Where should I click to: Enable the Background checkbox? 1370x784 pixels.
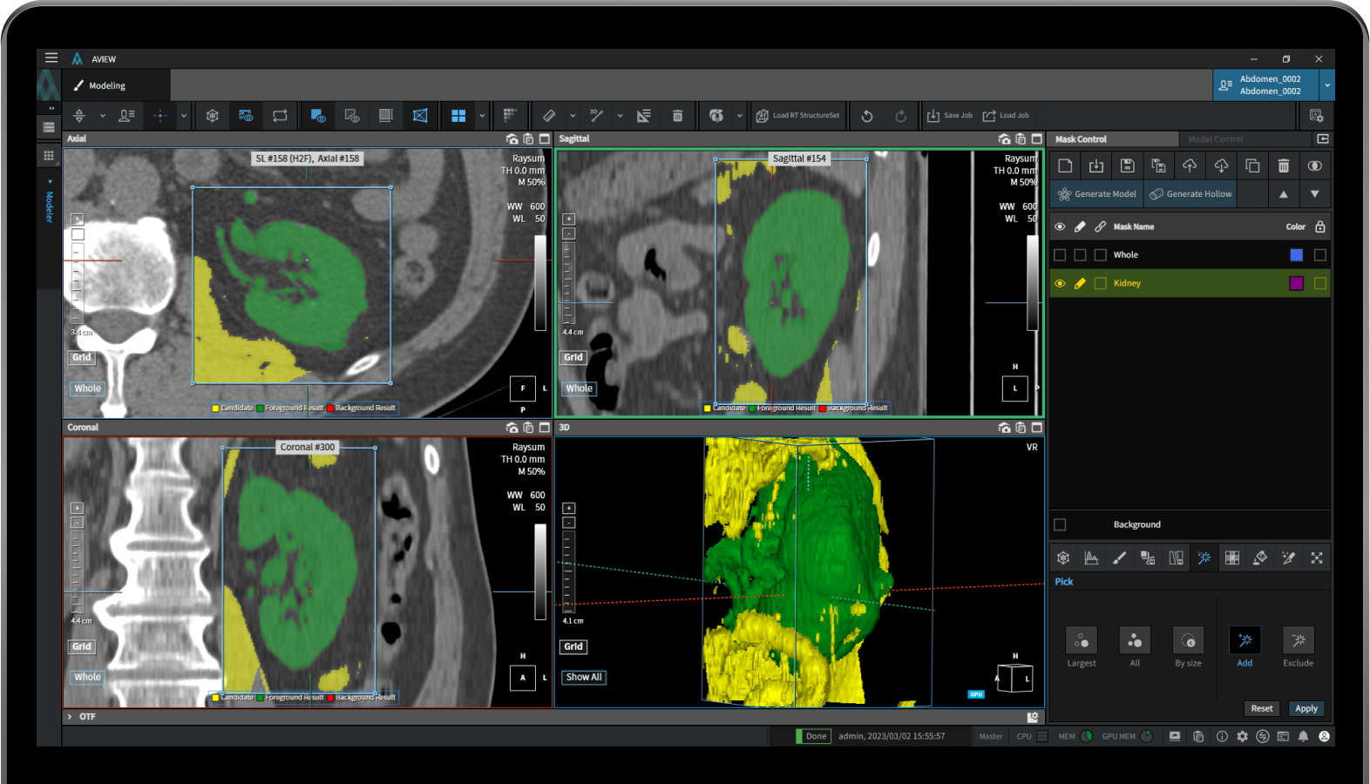[x=1060, y=524]
